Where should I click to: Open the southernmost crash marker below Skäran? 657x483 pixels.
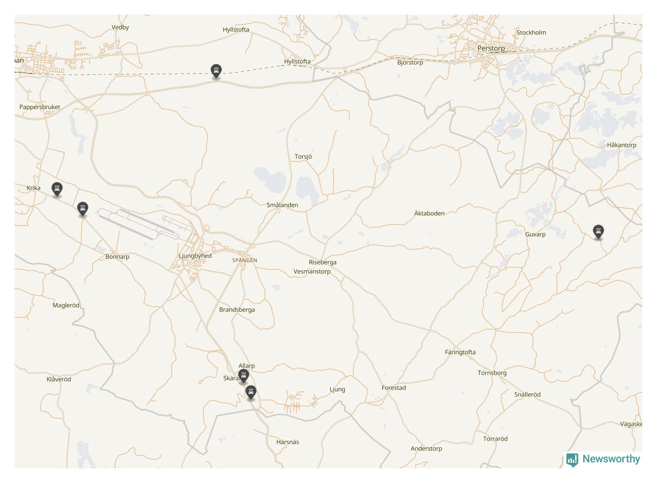point(251,393)
